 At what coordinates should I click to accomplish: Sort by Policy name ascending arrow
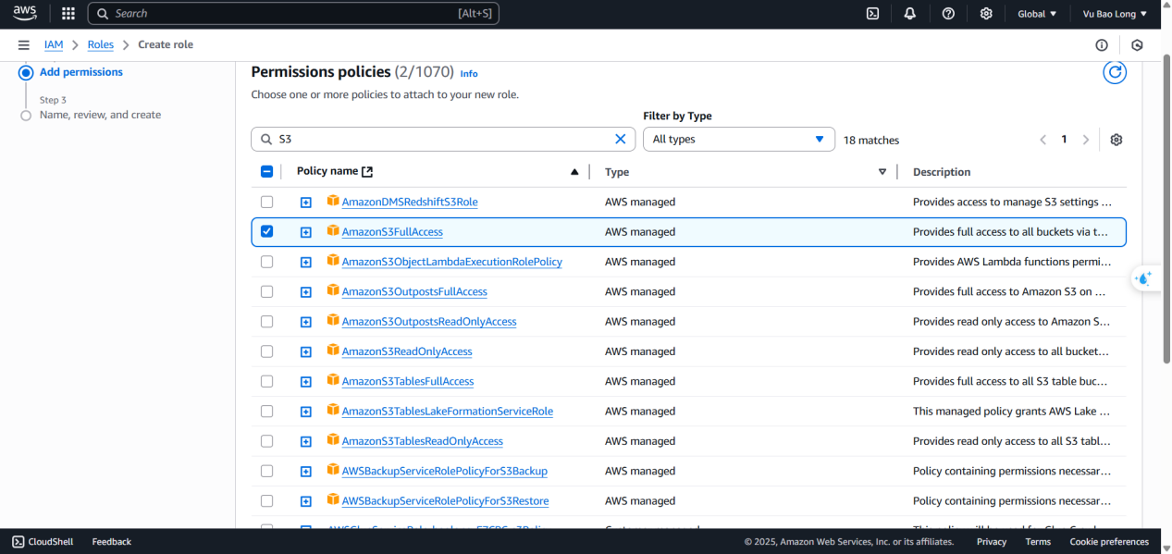click(574, 172)
